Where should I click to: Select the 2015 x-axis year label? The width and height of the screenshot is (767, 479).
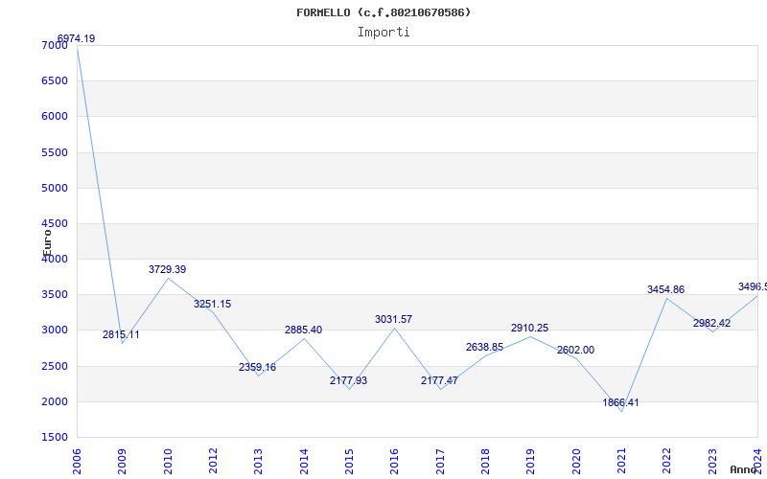(349, 462)
